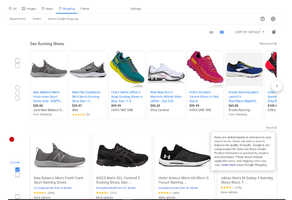Open Nike Reax Run 5 Women's listing
The width and height of the screenshot is (292, 200).
(166, 96)
